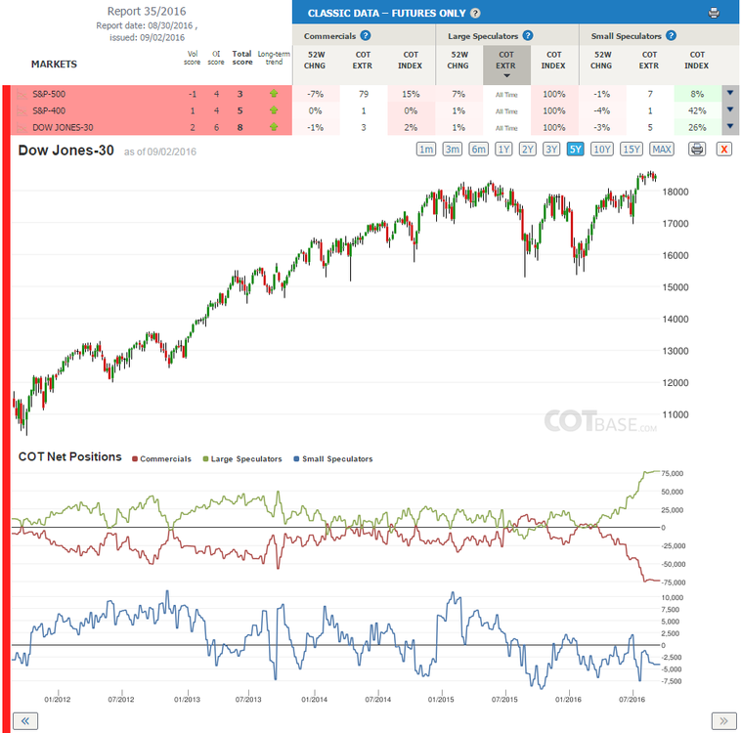The height and width of the screenshot is (733, 741).
Task: Click S&P-500 Commercials 52W CHNG -7%
Action: point(316,94)
